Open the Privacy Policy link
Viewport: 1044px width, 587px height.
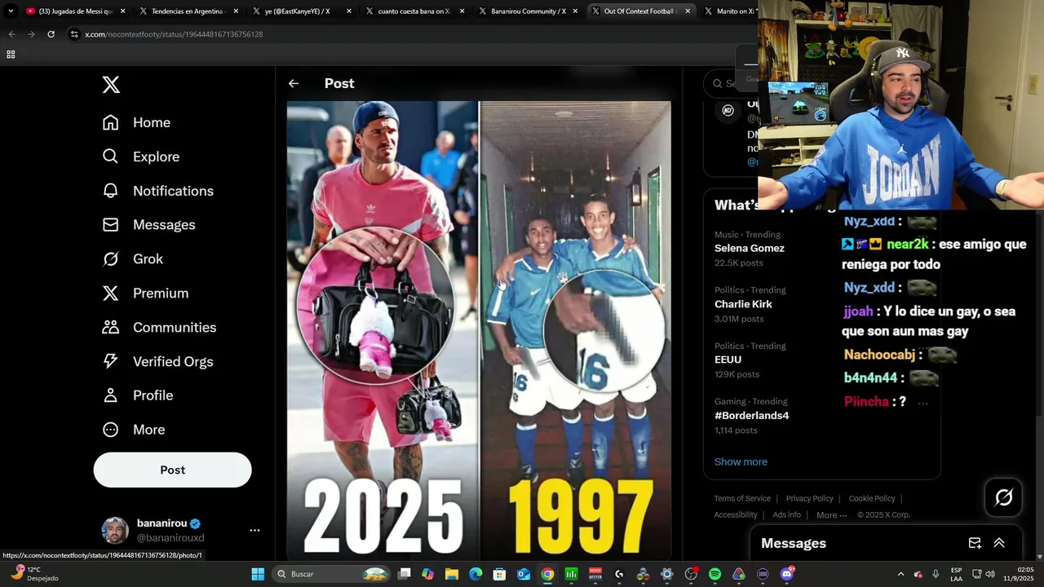809,498
